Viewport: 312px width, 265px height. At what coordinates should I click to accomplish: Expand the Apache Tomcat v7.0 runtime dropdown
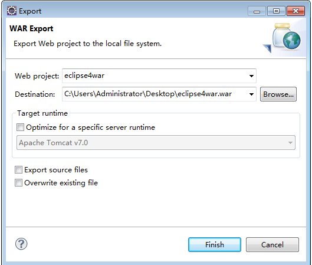[156, 143]
